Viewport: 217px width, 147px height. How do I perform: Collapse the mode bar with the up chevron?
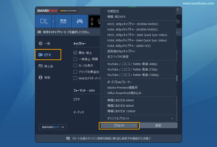click(178, 32)
